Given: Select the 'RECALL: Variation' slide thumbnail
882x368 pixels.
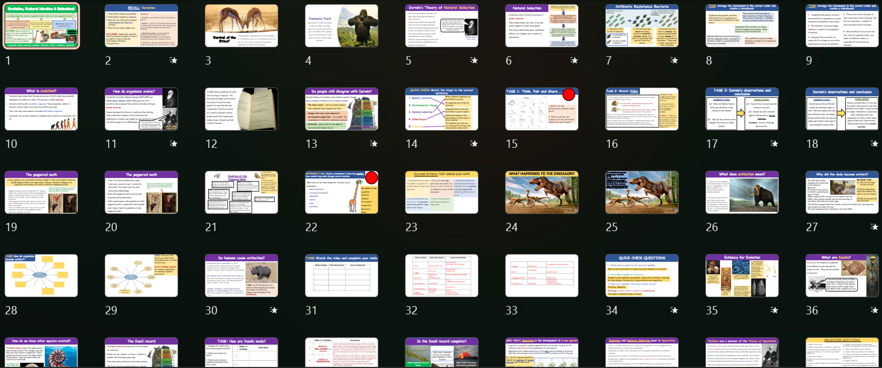Looking at the screenshot, I should [x=141, y=26].
